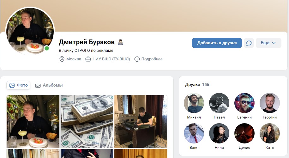
Task: Click the green online status indicator
Action: [x=47, y=48]
